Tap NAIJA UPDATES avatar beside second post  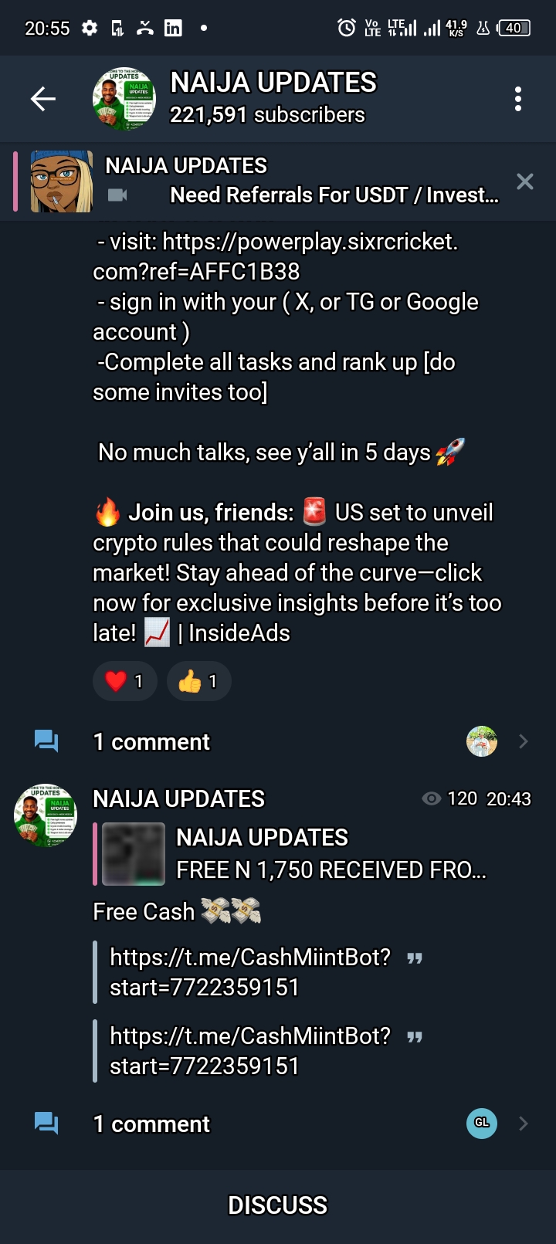tap(46, 815)
